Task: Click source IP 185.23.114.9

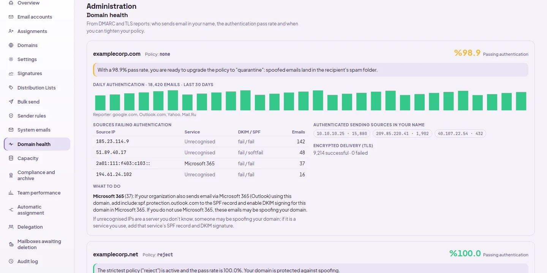Action: tap(112, 141)
